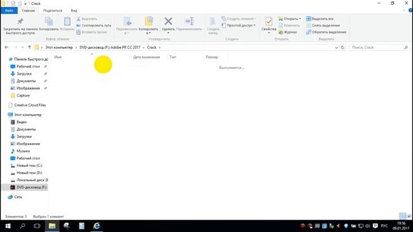This screenshot has height=232, width=413.
Task: Open File Explorer taskbar icon
Action: tap(52, 226)
